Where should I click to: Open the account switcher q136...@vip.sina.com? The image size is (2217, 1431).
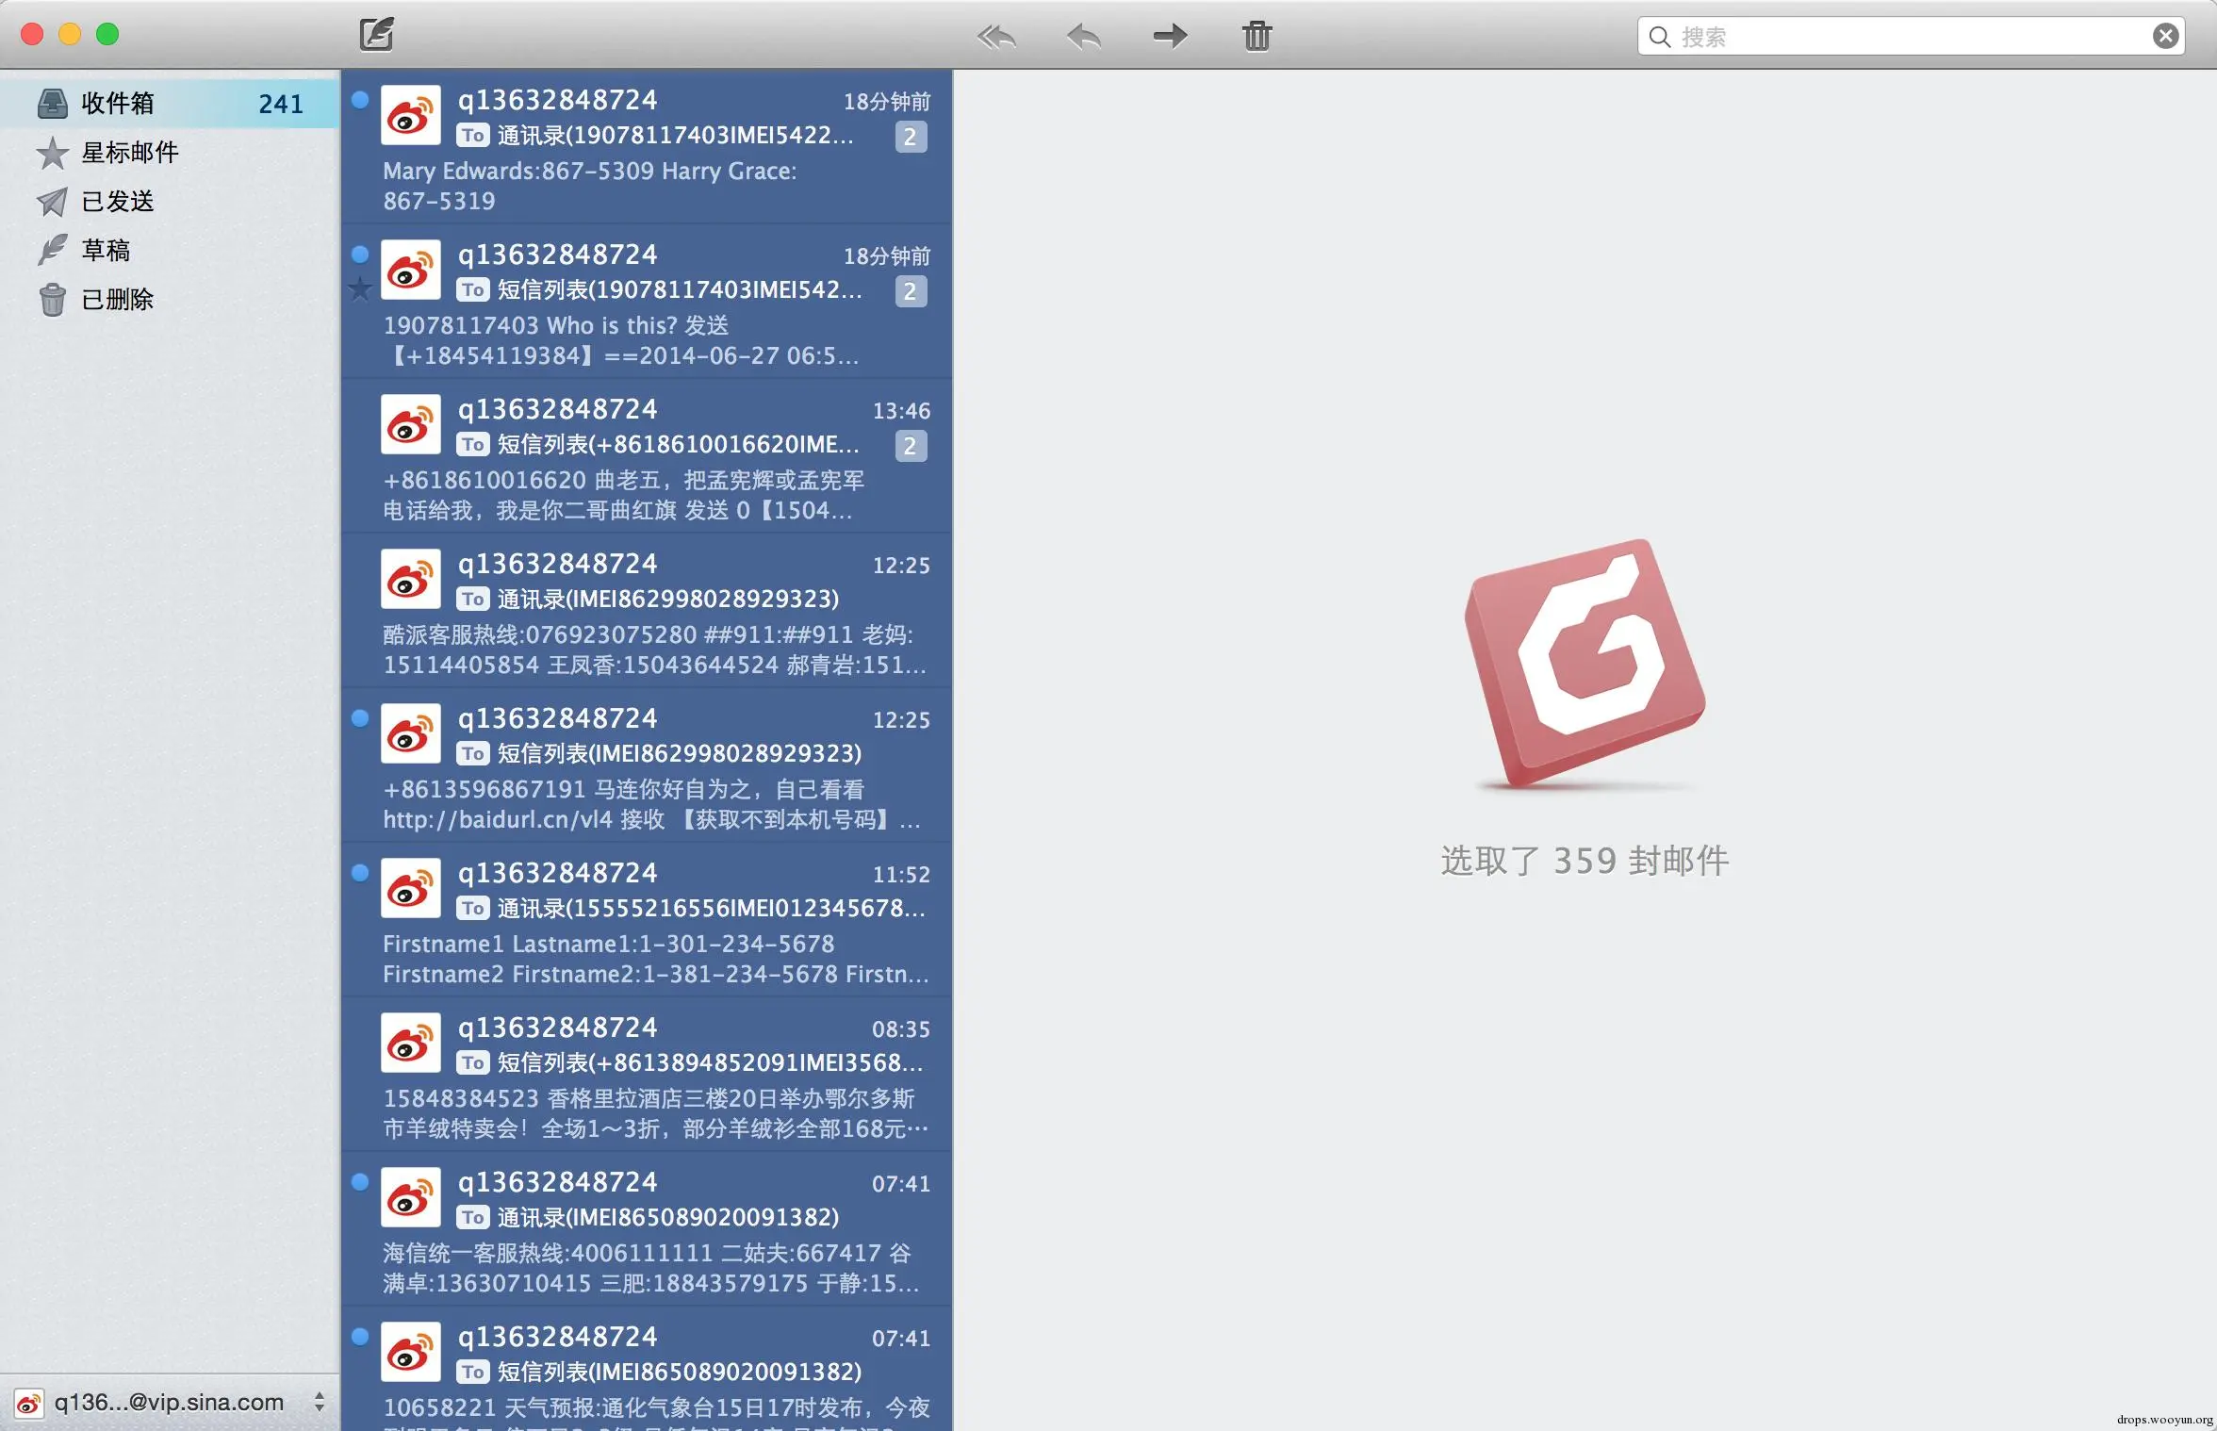coord(170,1402)
